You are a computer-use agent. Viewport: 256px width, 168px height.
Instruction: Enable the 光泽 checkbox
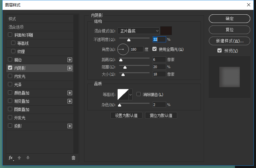10,84
